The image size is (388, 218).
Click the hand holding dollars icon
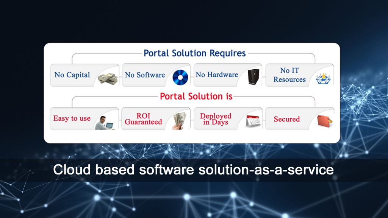tap(179, 121)
